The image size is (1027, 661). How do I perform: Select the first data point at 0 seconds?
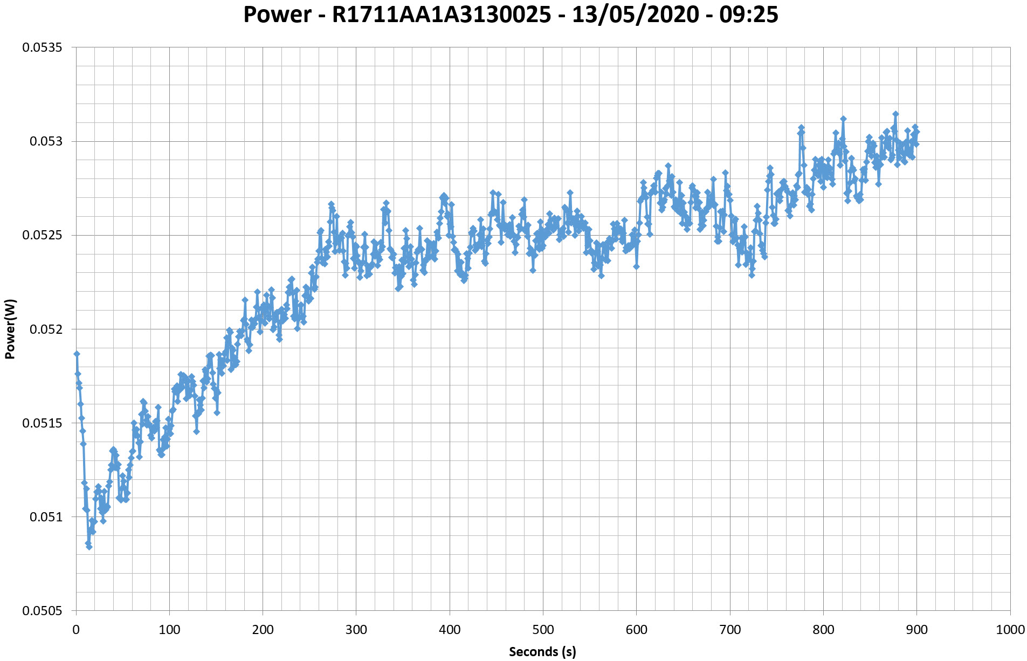click(x=77, y=354)
